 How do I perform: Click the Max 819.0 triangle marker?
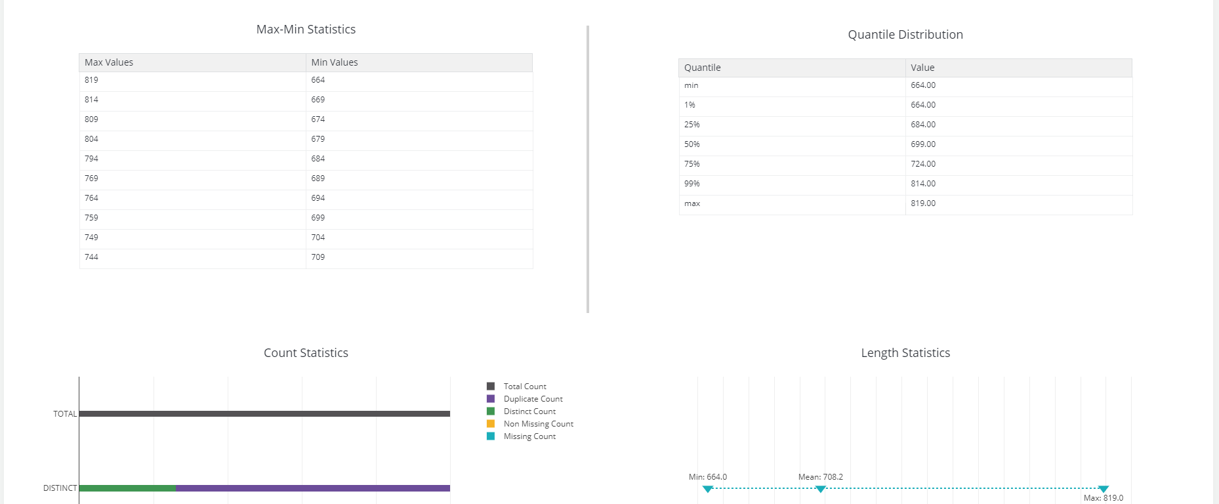[1104, 489]
